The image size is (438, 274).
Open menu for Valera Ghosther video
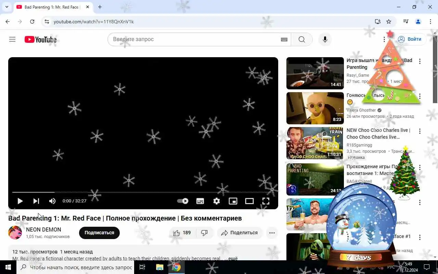tap(420, 96)
